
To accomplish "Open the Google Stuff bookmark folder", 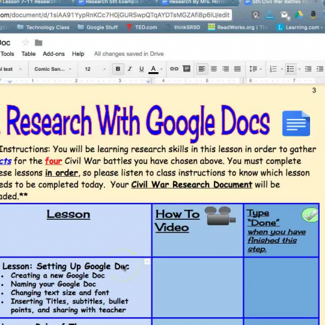I will (x=97, y=27).
